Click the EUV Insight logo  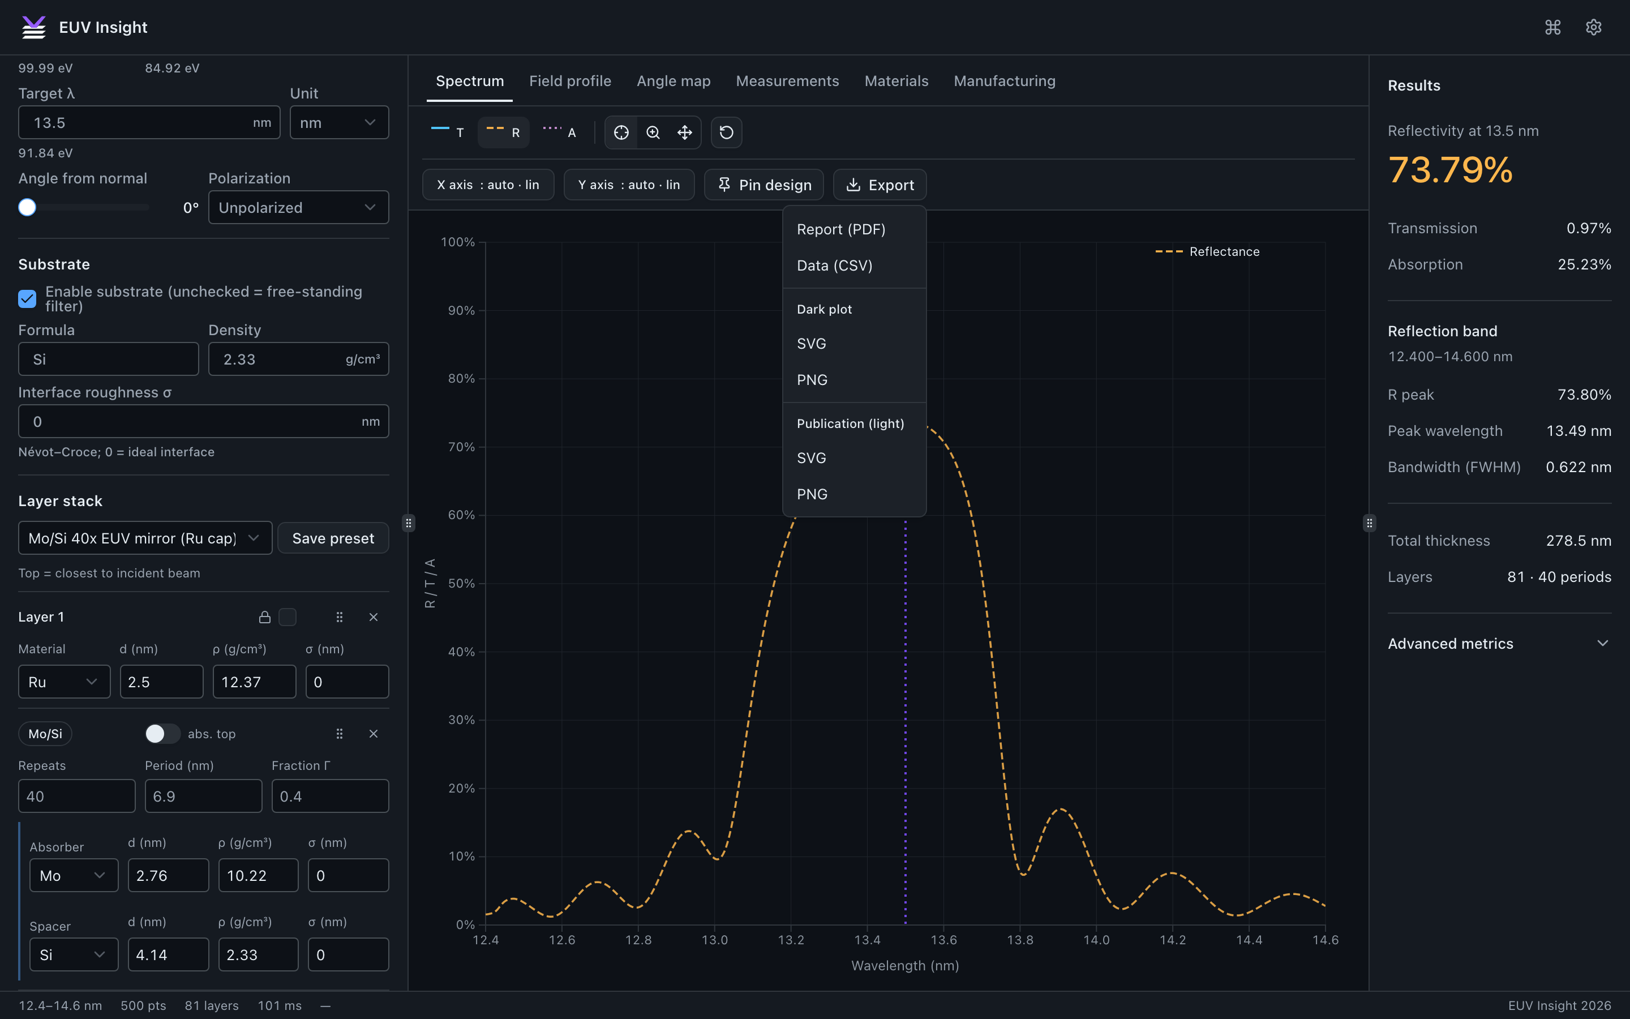[x=34, y=27]
